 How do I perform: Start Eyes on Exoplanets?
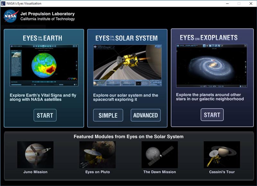click(212, 115)
